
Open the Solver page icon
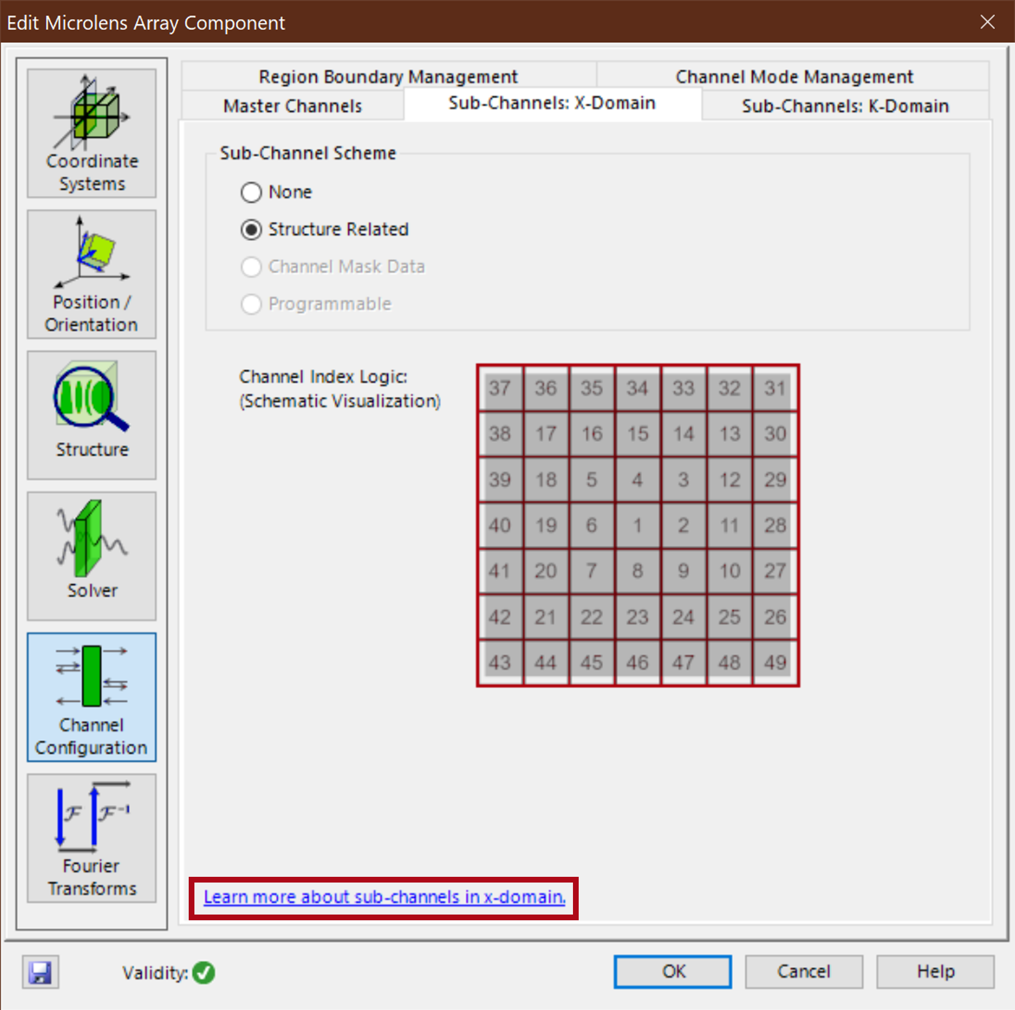point(91,556)
